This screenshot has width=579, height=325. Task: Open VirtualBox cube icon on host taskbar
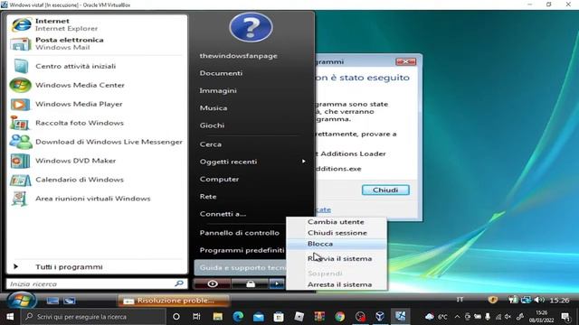(380, 317)
